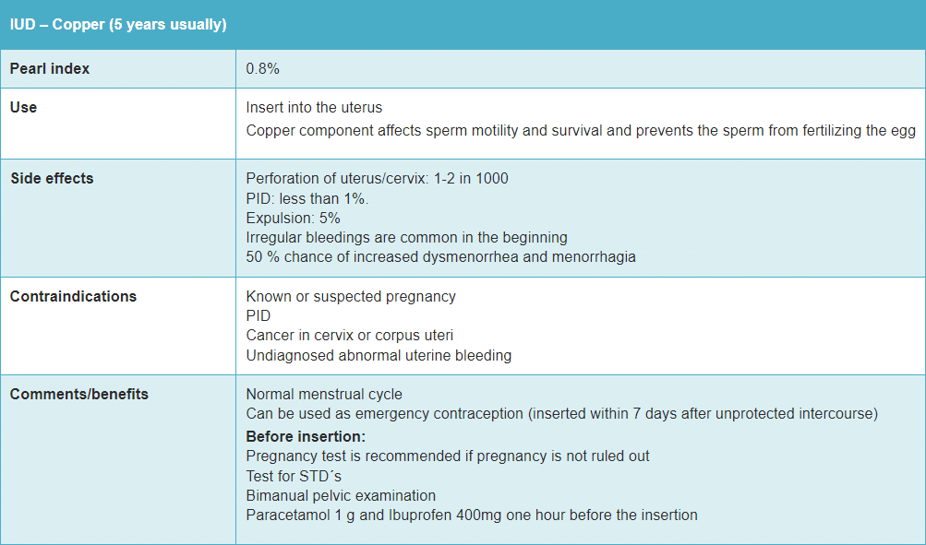Click "Undiagnosed abnormal uterine bleeding" text
Viewport: 926px width, 545px height.
coord(379,355)
